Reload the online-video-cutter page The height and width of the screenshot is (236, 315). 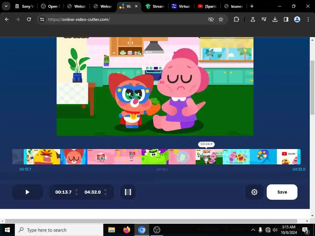coord(29,19)
